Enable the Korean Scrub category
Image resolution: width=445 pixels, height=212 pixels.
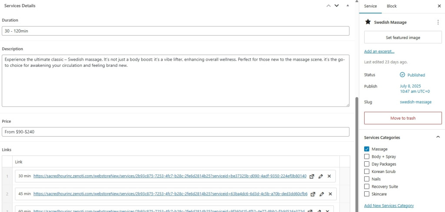pyautogui.click(x=367, y=172)
